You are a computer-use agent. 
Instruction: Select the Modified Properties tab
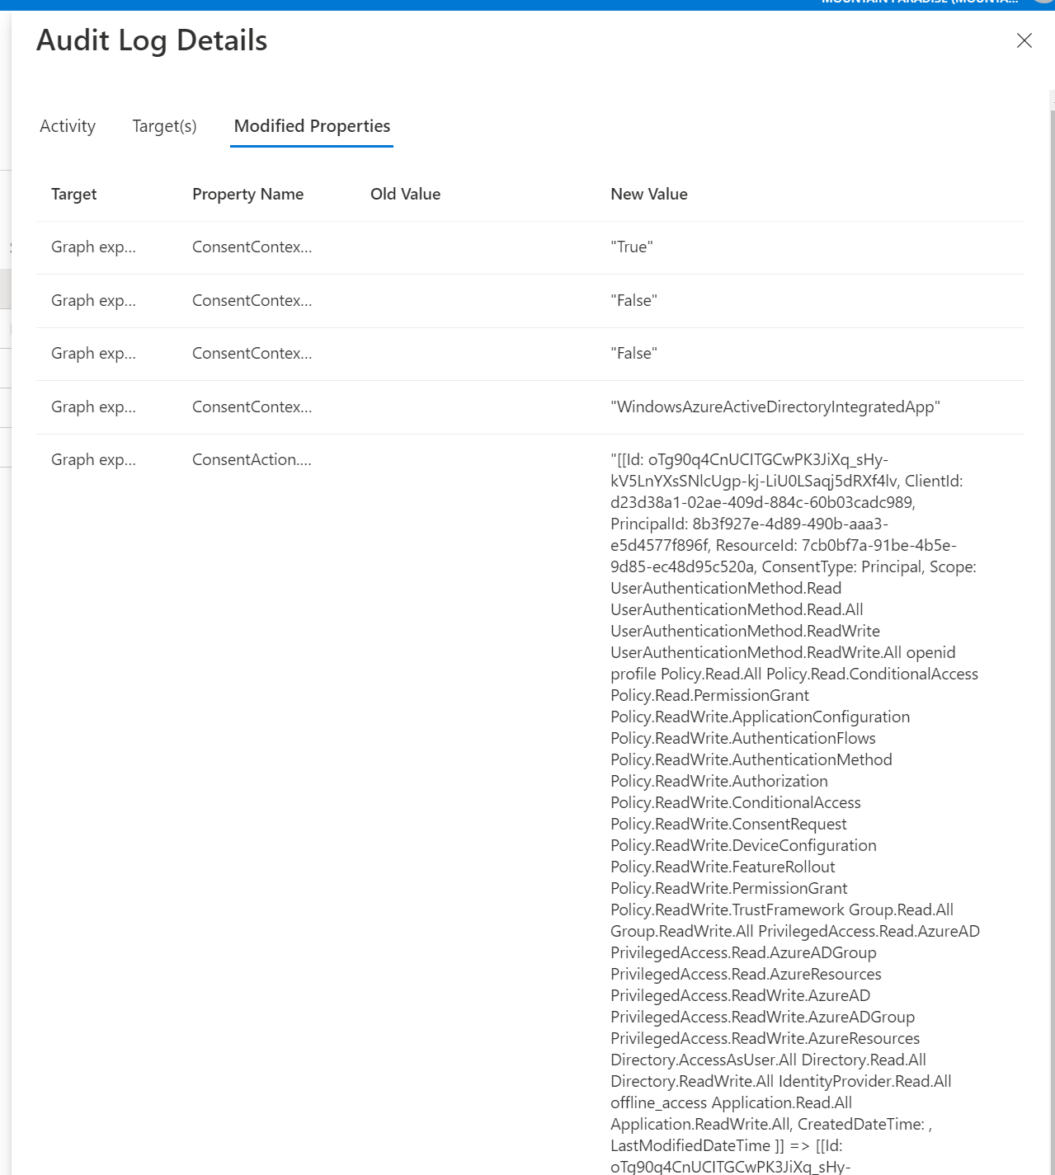[x=311, y=125]
